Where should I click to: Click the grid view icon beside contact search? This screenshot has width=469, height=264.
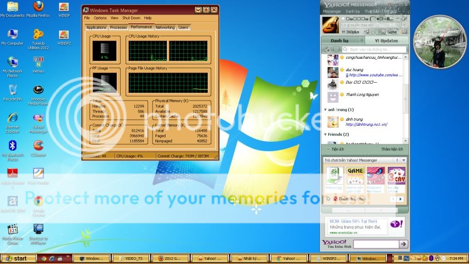coord(336,50)
